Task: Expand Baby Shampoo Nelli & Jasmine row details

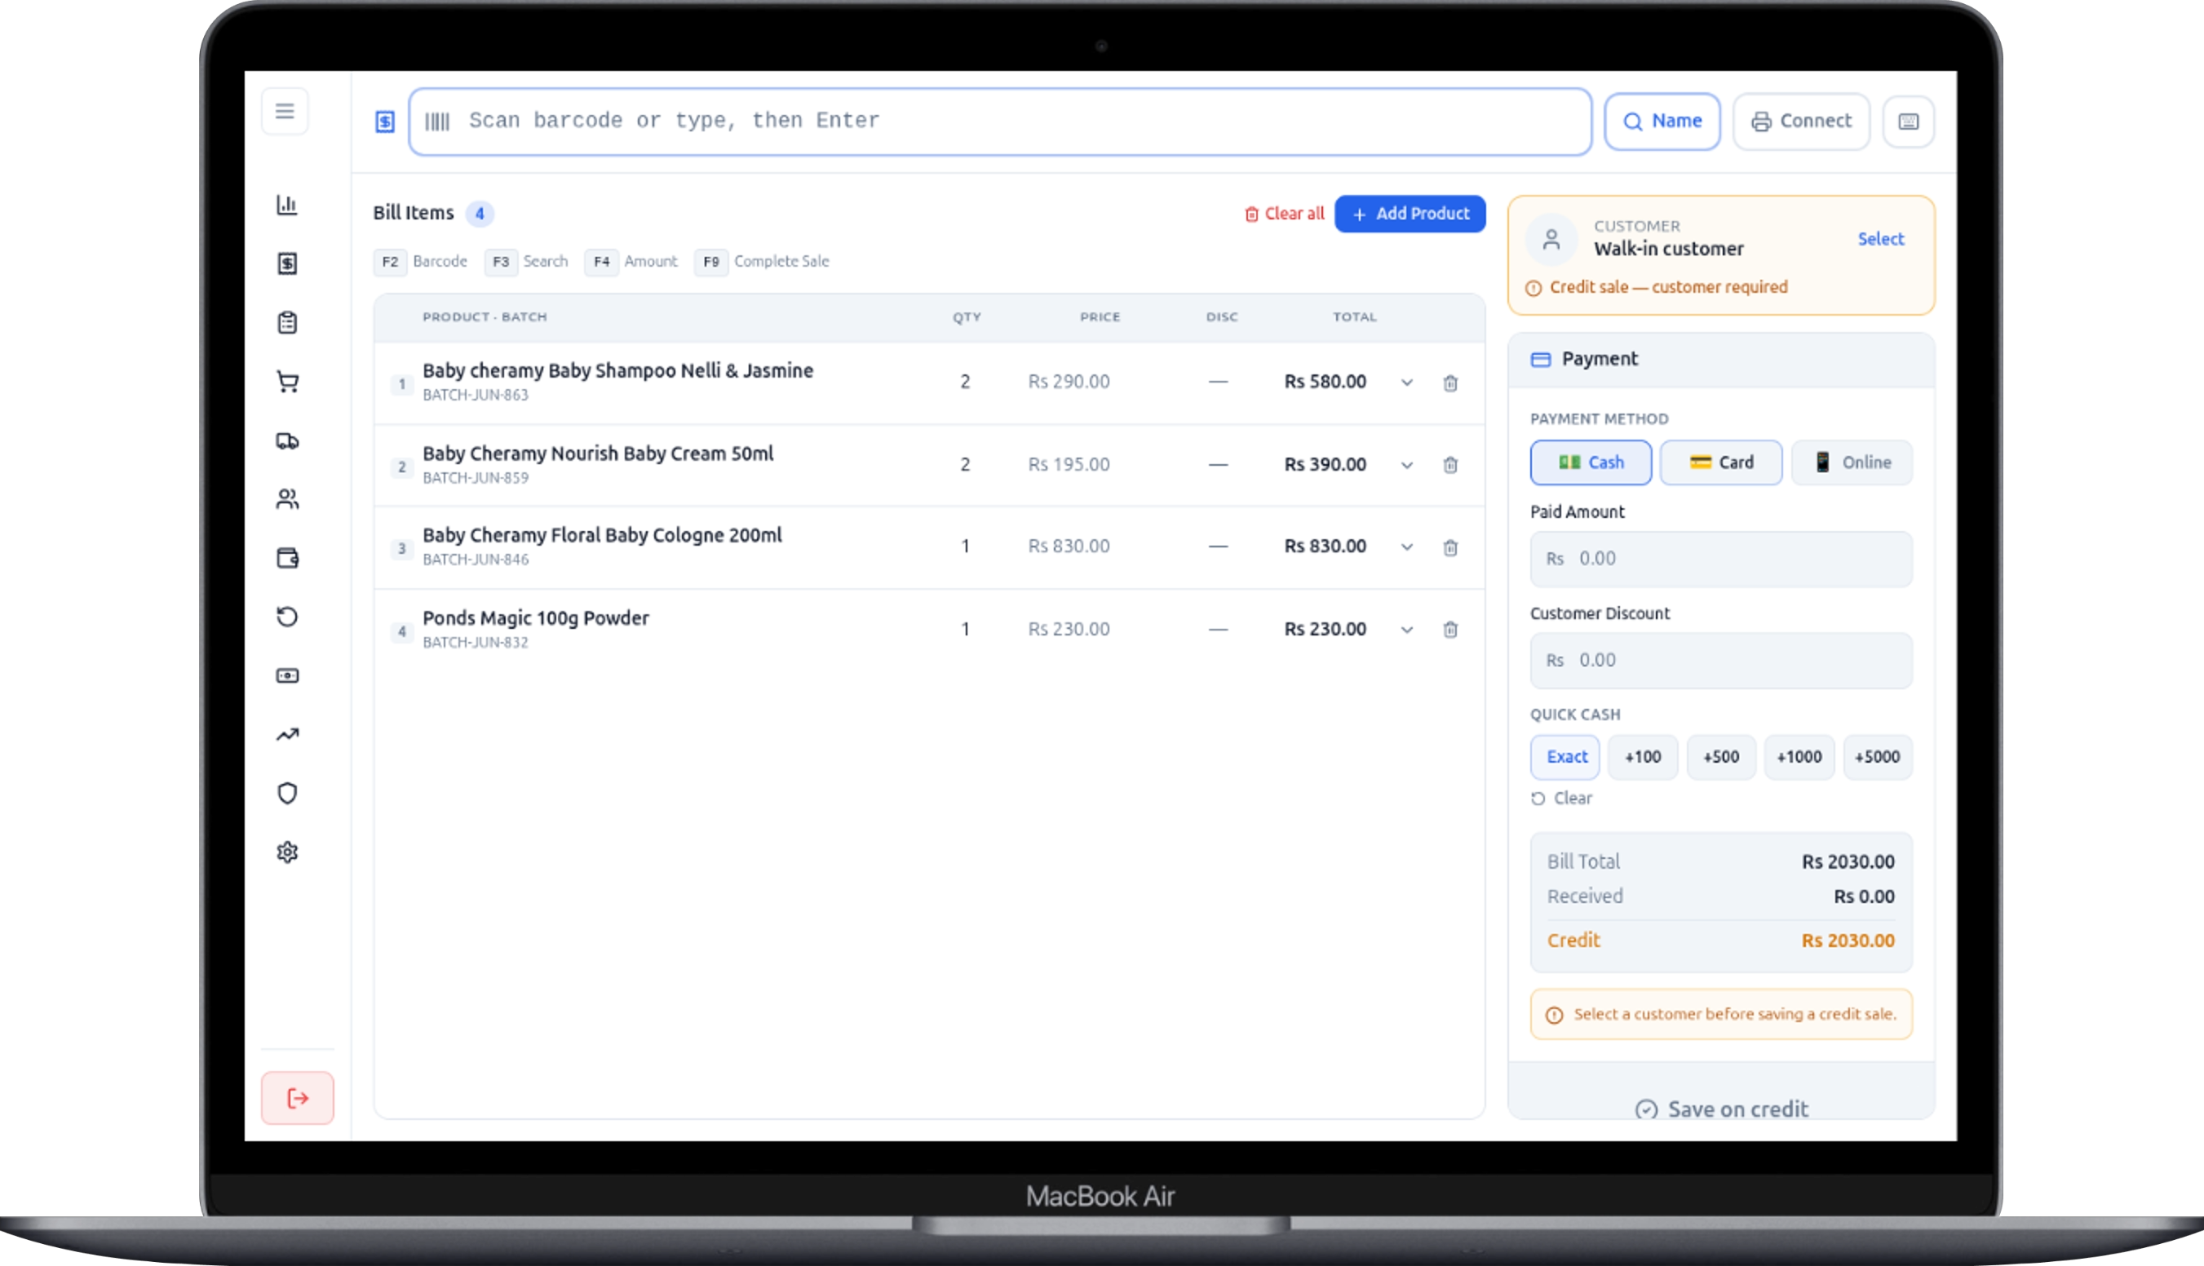Action: pyautogui.click(x=1407, y=383)
